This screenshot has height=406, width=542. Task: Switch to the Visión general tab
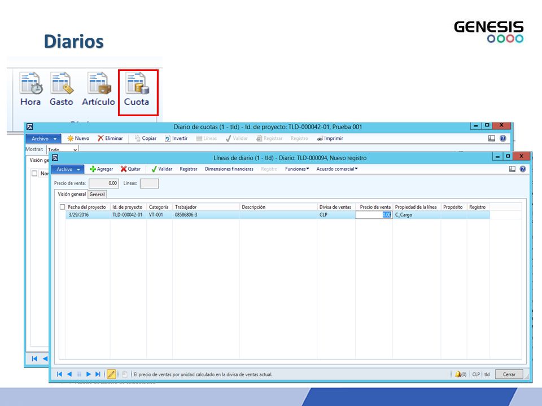click(x=72, y=194)
